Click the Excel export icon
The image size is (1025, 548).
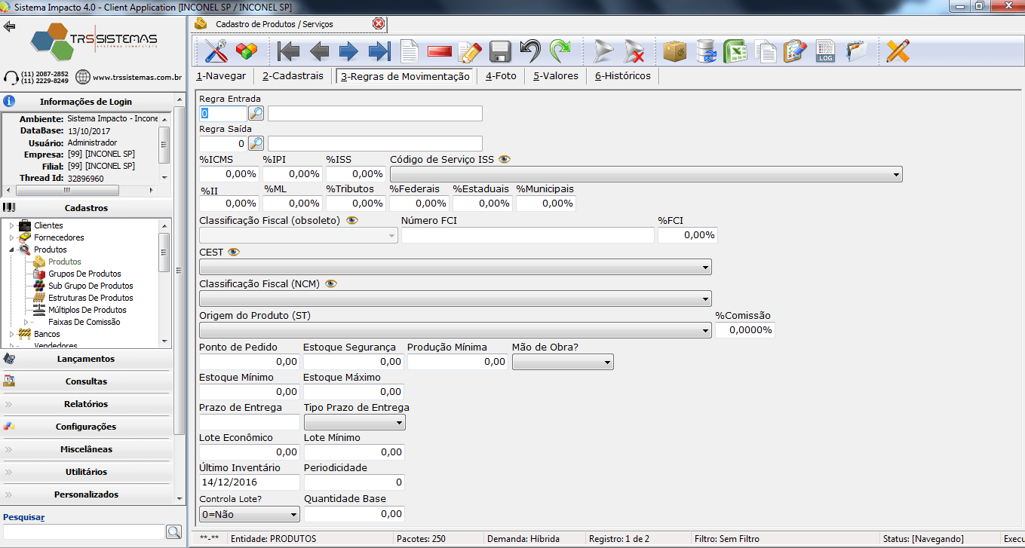coord(735,52)
